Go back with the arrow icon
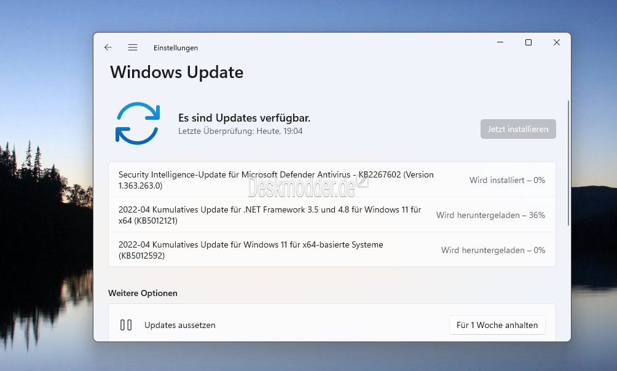This screenshot has height=371, width=617. [x=108, y=48]
